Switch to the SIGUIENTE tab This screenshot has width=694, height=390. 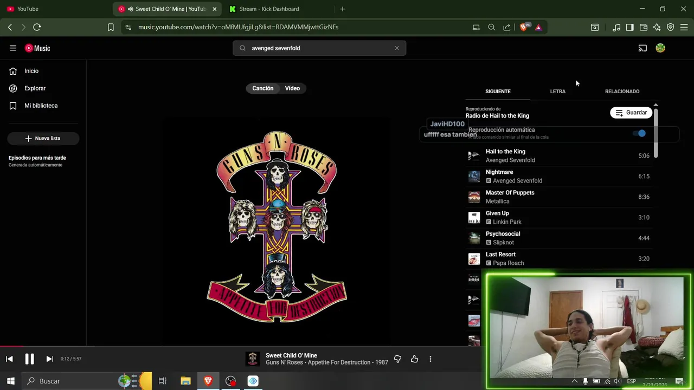tap(498, 92)
